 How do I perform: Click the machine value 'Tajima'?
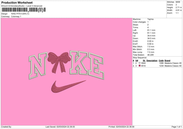(x=150, y=19)
